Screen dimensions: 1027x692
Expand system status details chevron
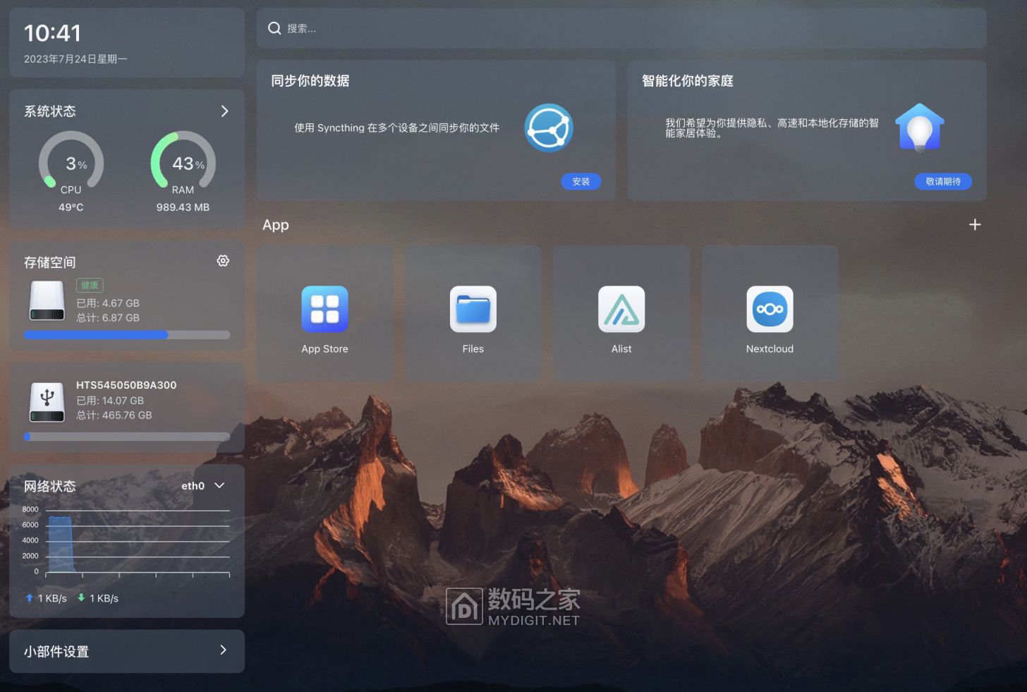[x=224, y=111]
